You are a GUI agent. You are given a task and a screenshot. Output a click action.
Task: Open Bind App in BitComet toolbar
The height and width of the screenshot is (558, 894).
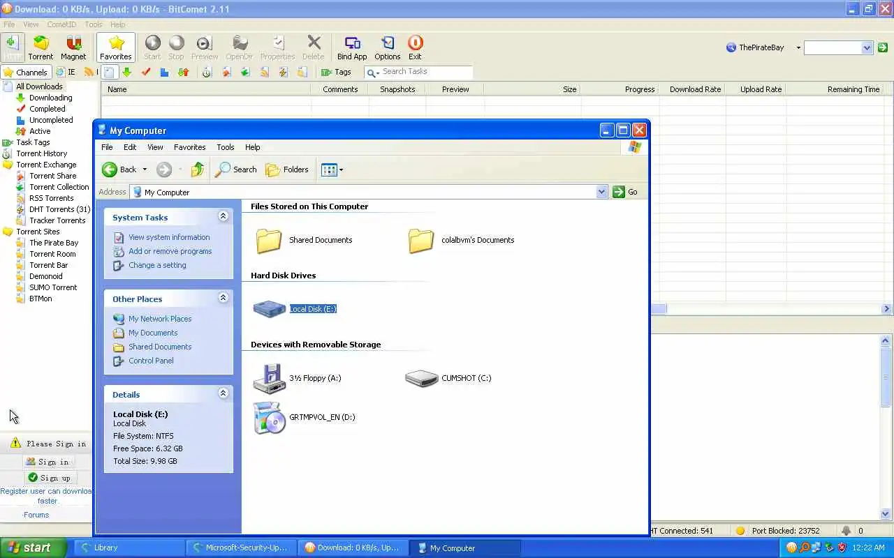click(x=352, y=47)
